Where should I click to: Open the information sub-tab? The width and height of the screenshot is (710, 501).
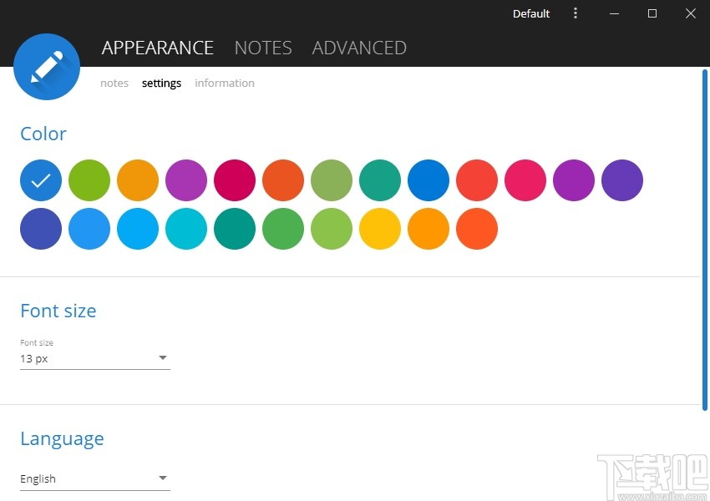[225, 83]
